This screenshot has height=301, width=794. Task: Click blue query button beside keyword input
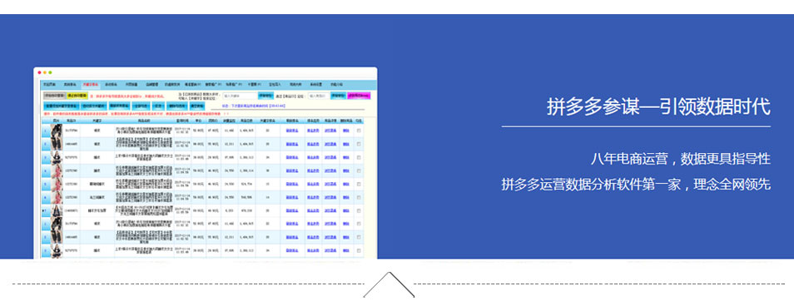coord(265,95)
